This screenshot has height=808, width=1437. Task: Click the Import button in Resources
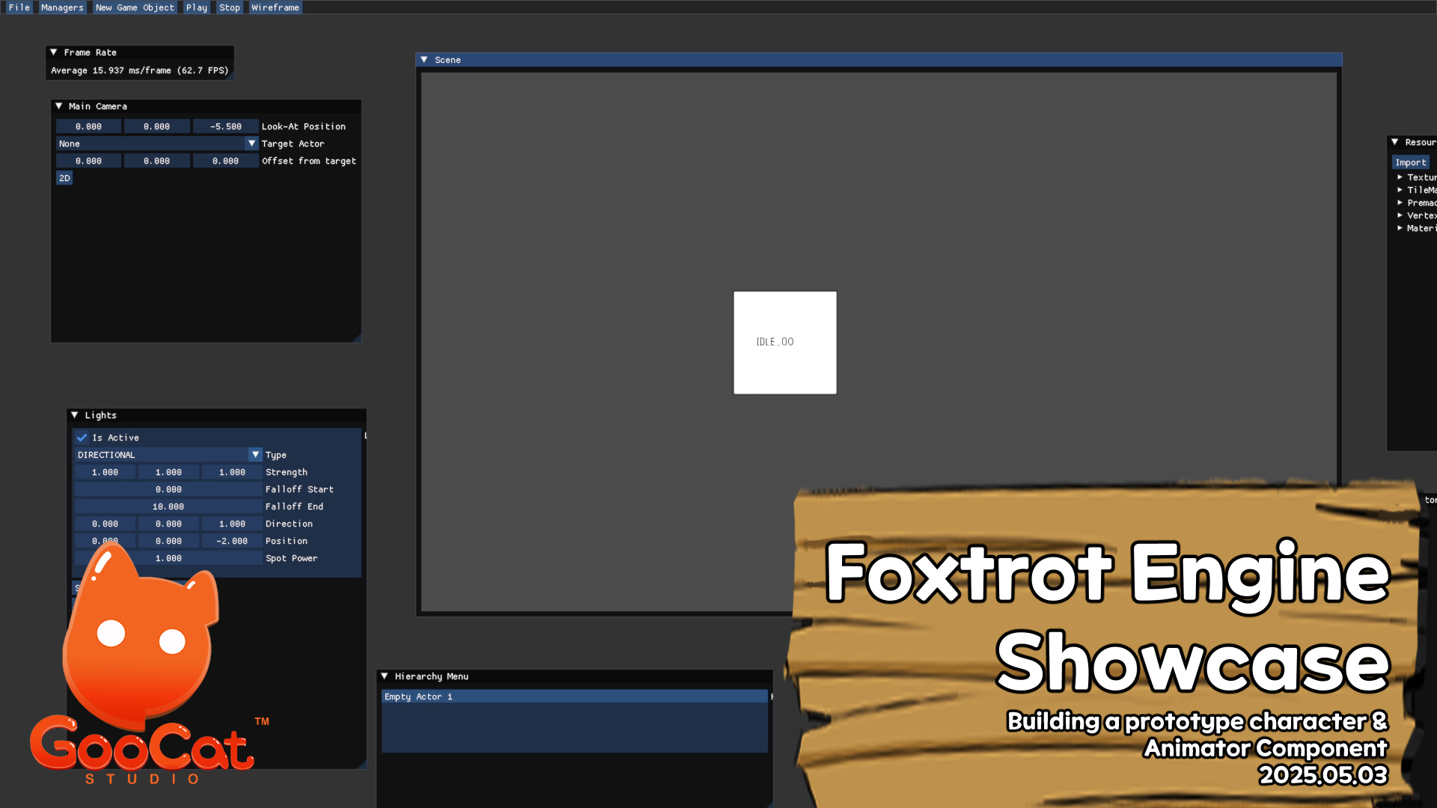[x=1411, y=162]
